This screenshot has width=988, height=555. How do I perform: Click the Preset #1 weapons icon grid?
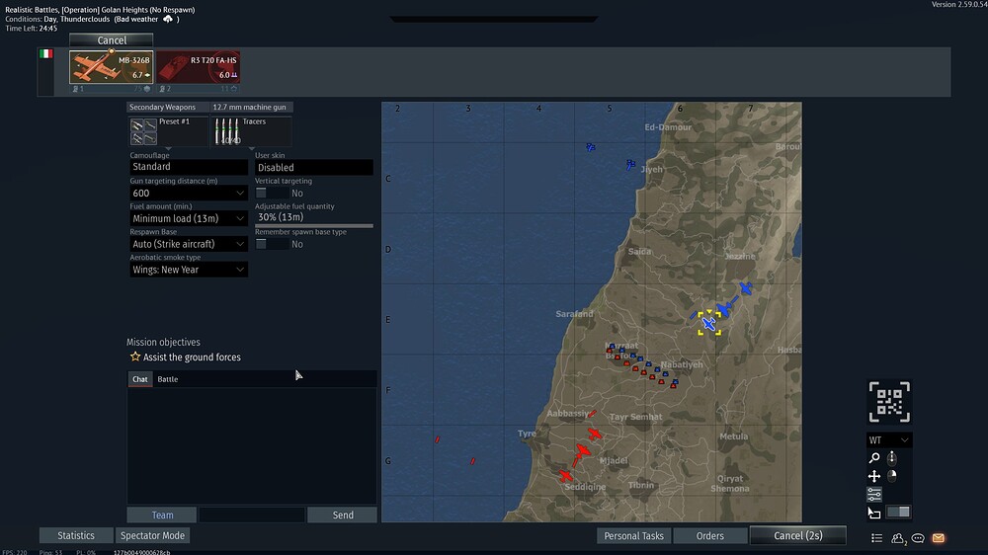143,131
